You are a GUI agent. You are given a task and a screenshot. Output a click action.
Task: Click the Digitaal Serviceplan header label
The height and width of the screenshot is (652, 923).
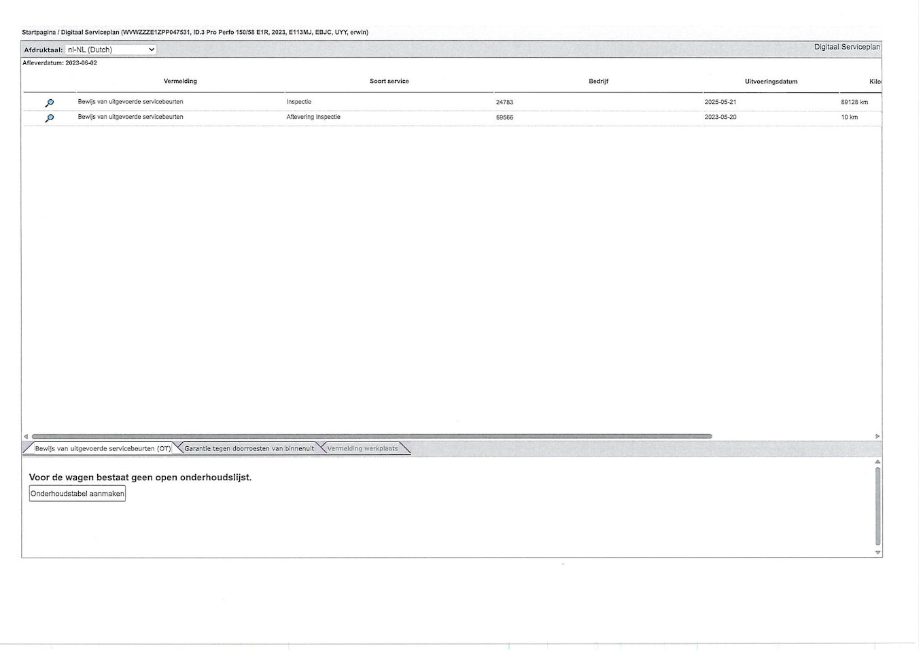847,47
